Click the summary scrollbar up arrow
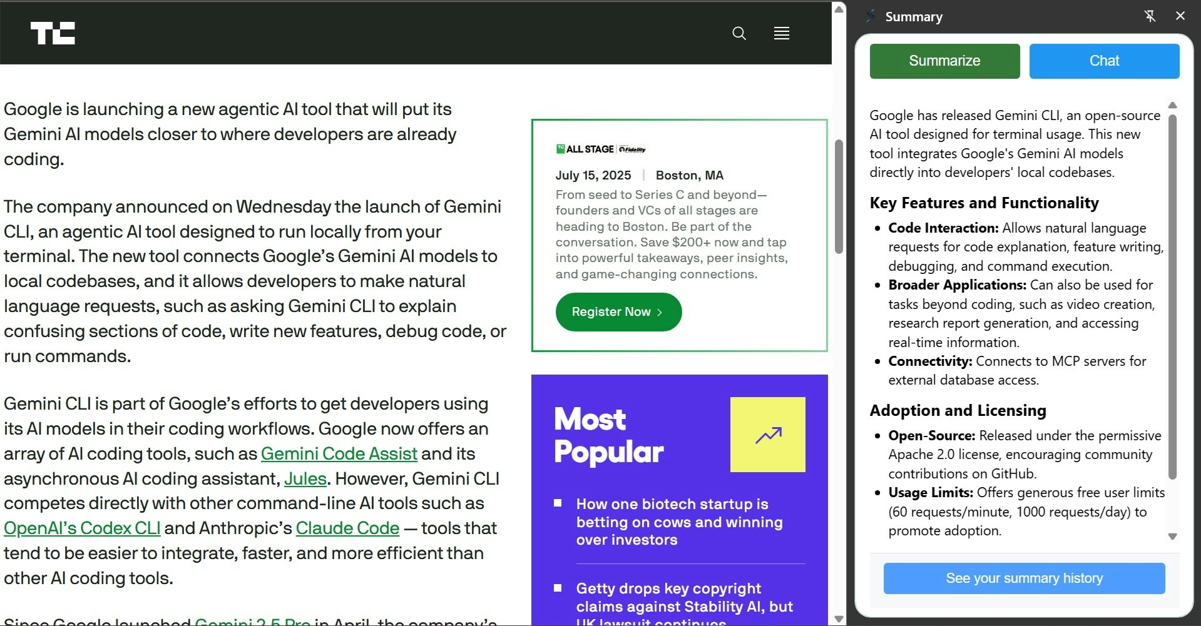Viewport: 1201px width, 626px height. [1173, 105]
